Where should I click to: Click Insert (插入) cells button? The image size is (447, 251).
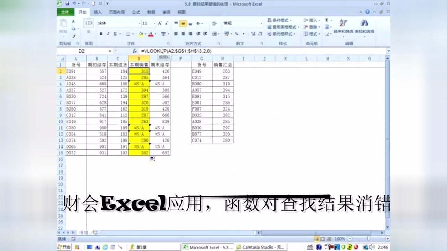(x=312, y=20)
